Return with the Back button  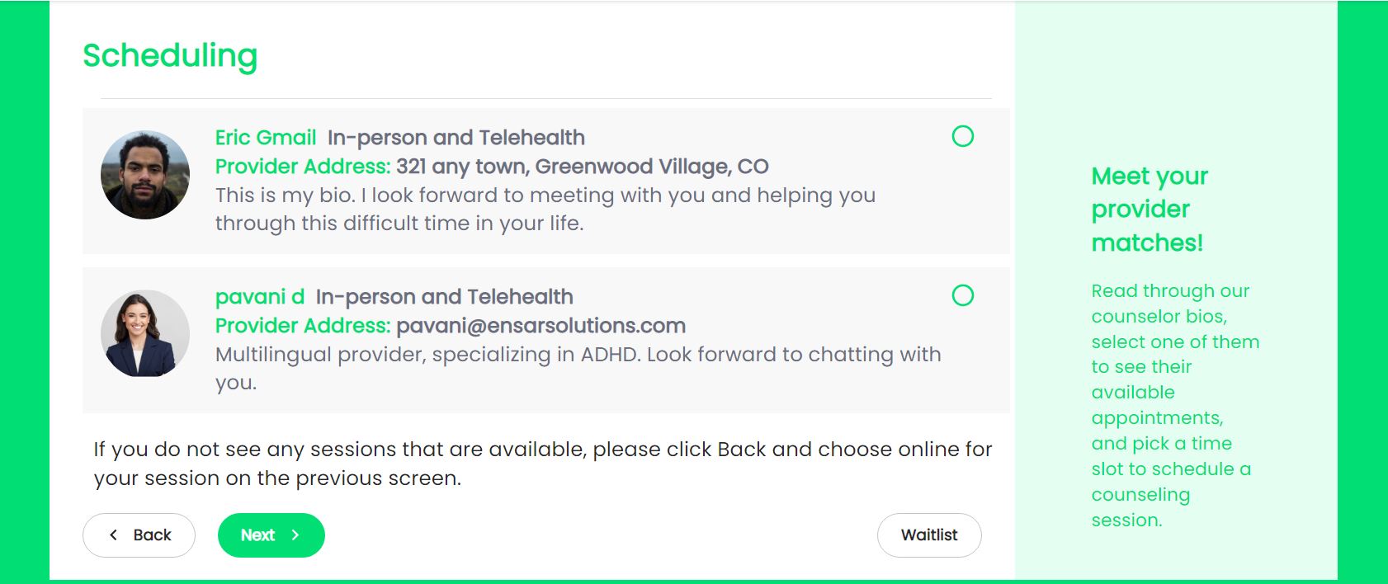(x=139, y=535)
